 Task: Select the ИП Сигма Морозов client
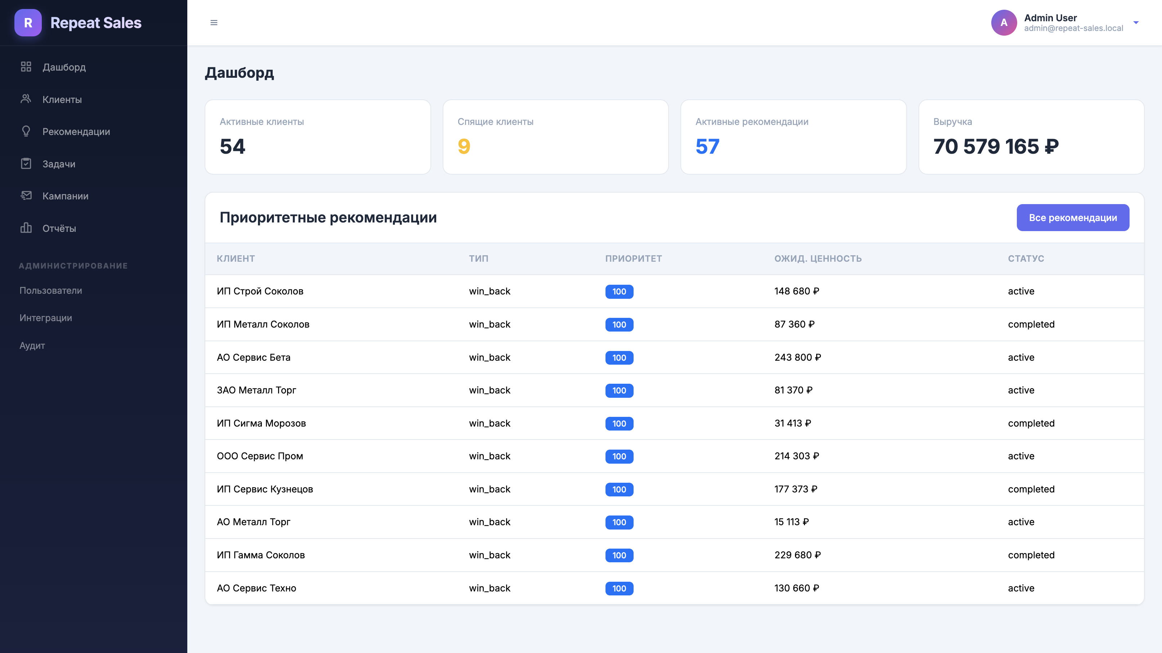pyautogui.click(x=261, y=423)
